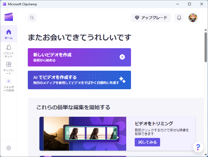Open the user profile avatar
Viewport: 208px width, 157px height.
pyautogui.click(x=193, y=18)
